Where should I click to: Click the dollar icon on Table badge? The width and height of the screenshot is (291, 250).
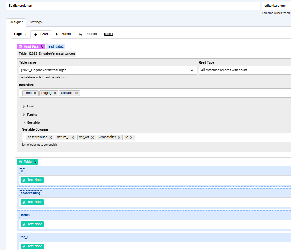[x=35, y=162]
